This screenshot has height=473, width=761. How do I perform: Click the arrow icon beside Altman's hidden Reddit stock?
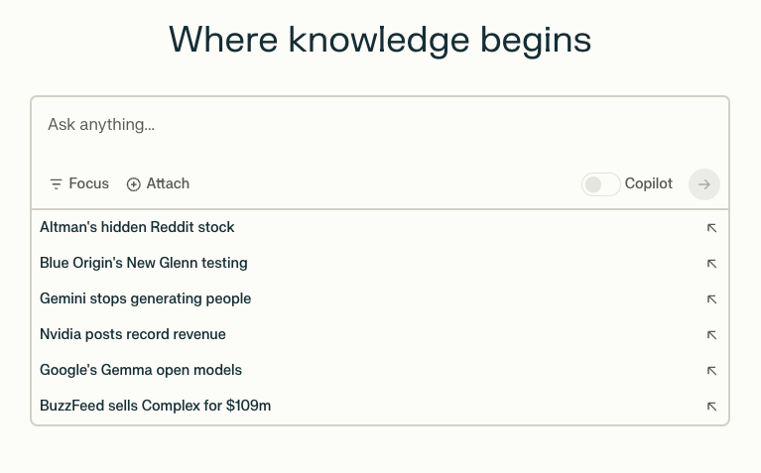711,228
